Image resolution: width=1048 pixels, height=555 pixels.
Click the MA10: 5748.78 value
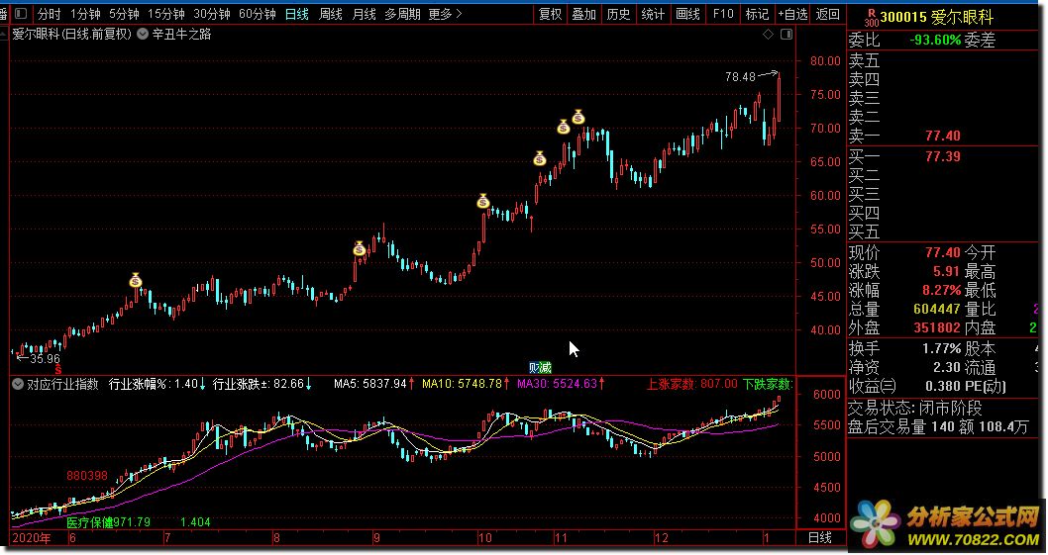462,384
